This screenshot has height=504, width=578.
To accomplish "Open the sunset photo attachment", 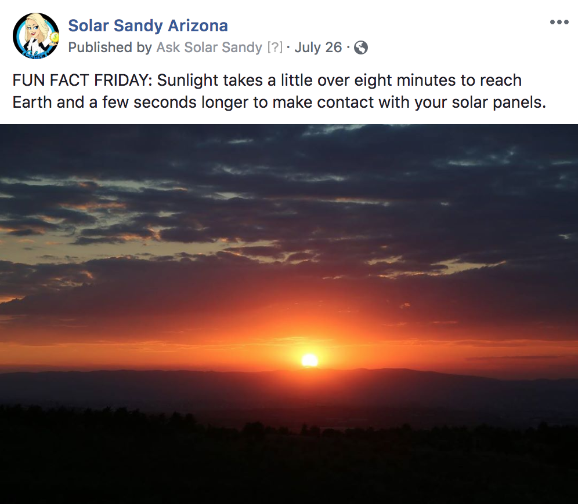I will [x=289, y=314].
